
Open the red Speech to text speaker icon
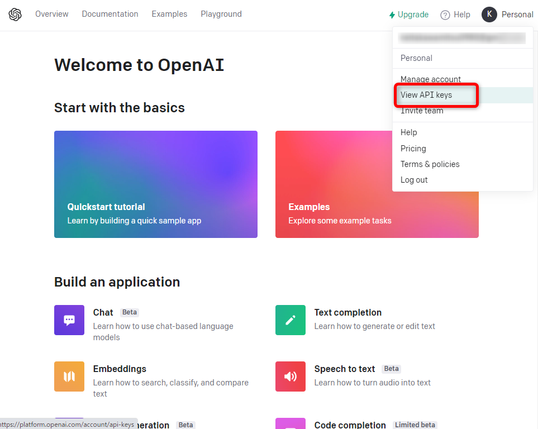coord(291,376)
